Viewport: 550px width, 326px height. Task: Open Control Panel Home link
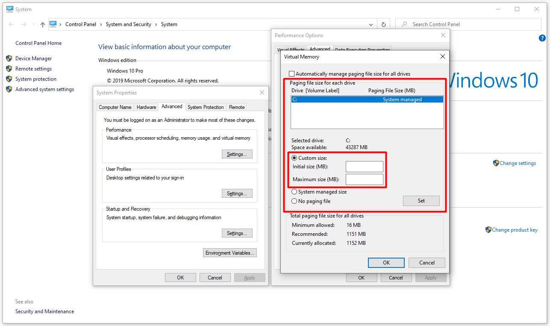click(x=38, y=43)
